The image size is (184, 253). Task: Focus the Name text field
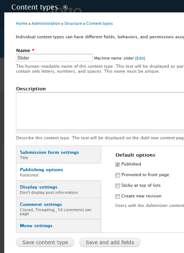coord(54,58)
